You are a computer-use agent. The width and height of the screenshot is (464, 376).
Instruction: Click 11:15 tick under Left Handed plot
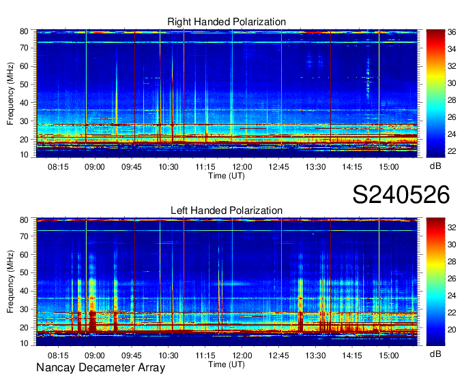click(205, 356)
